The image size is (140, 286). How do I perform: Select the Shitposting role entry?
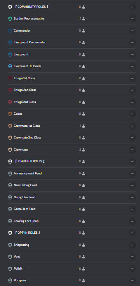pos(72,245)
